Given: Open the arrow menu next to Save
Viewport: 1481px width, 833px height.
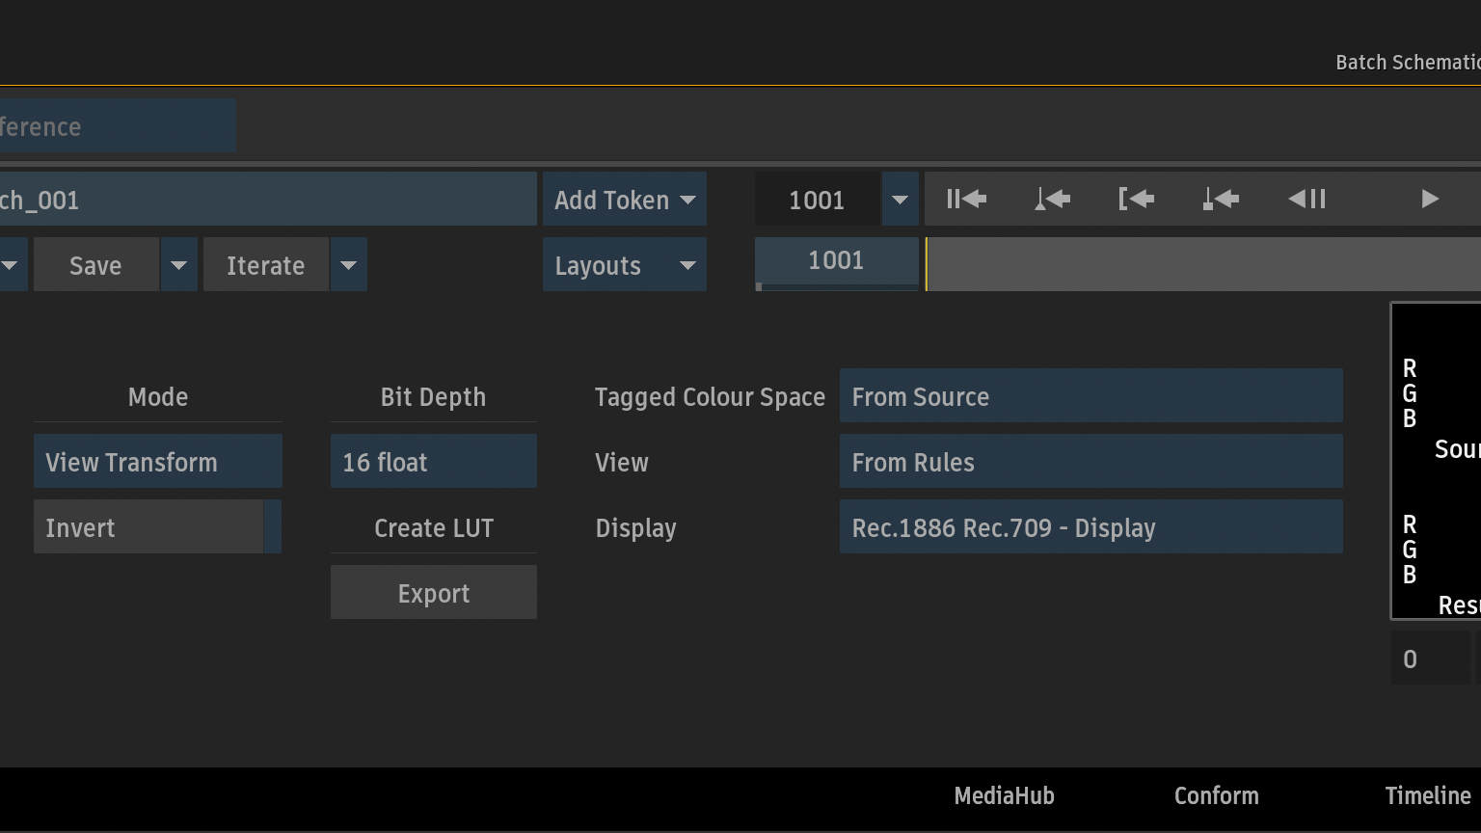Looking at the screenshot, I should 179,265.
